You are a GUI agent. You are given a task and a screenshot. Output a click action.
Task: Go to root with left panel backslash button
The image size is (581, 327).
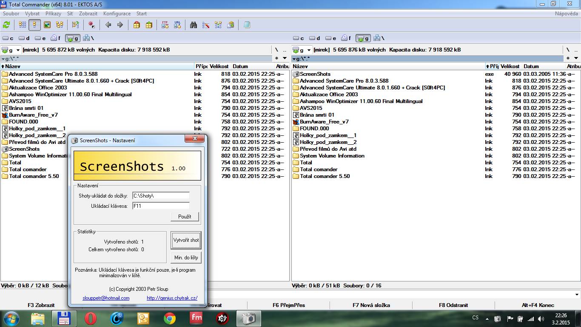pos(276,50)
